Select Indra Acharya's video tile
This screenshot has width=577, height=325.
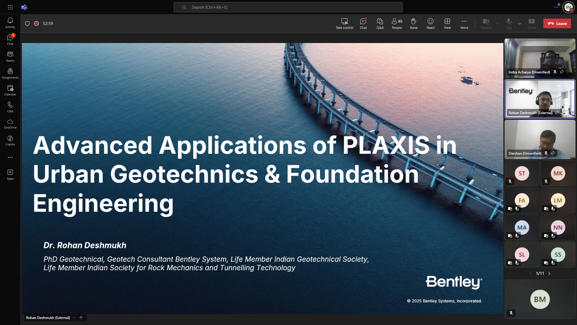(540, 58)
